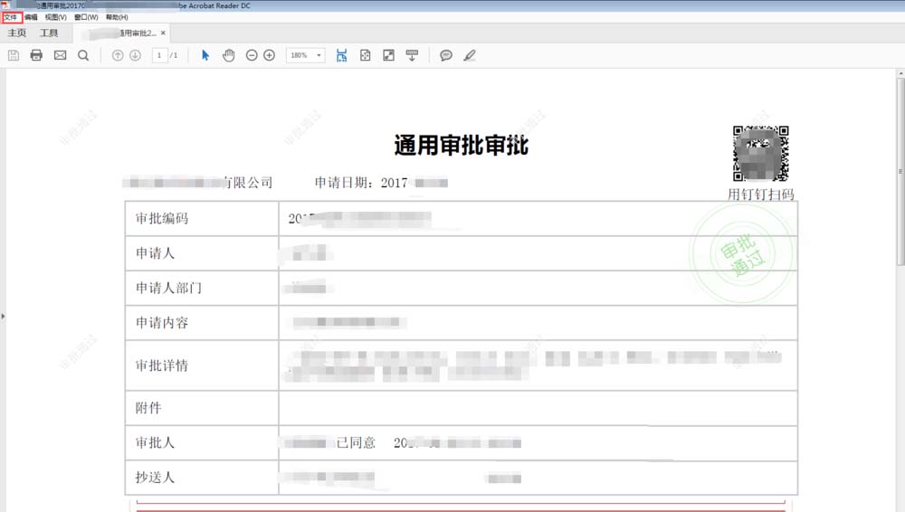Open the 窗口(W) menu
Viewport: 905px width, 512px height.
[86, 17]
